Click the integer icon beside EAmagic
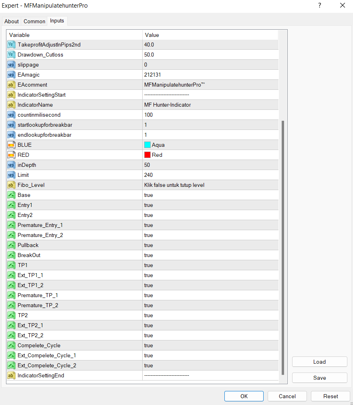The image size is (353, 405). pyautogui.click(x=11, y=75)
